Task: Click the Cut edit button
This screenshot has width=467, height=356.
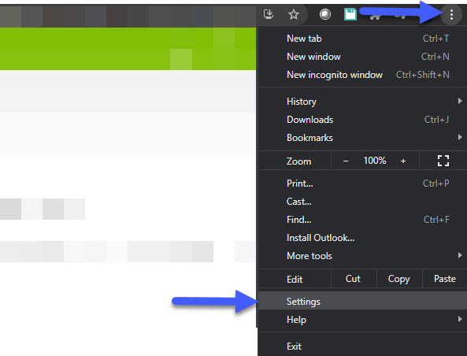Action: (x=354, y=279)
